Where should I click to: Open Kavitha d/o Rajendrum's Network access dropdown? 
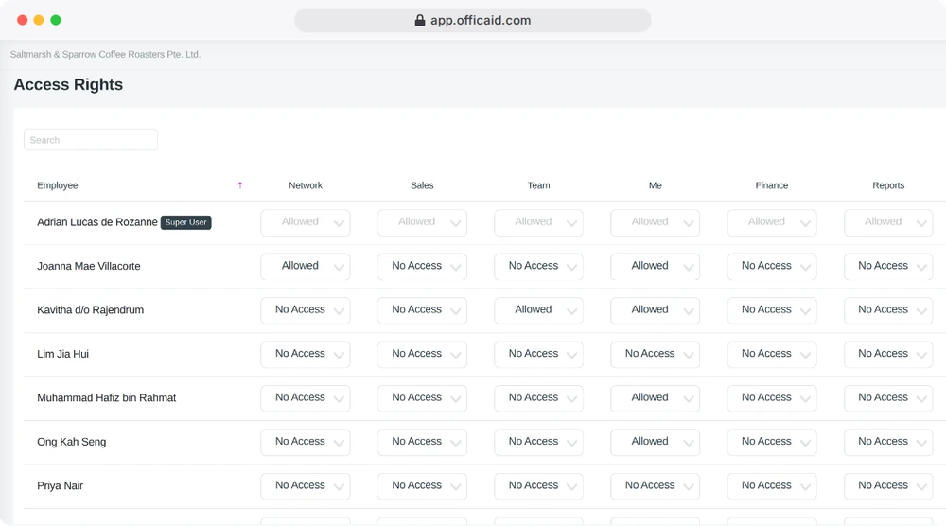306,310
